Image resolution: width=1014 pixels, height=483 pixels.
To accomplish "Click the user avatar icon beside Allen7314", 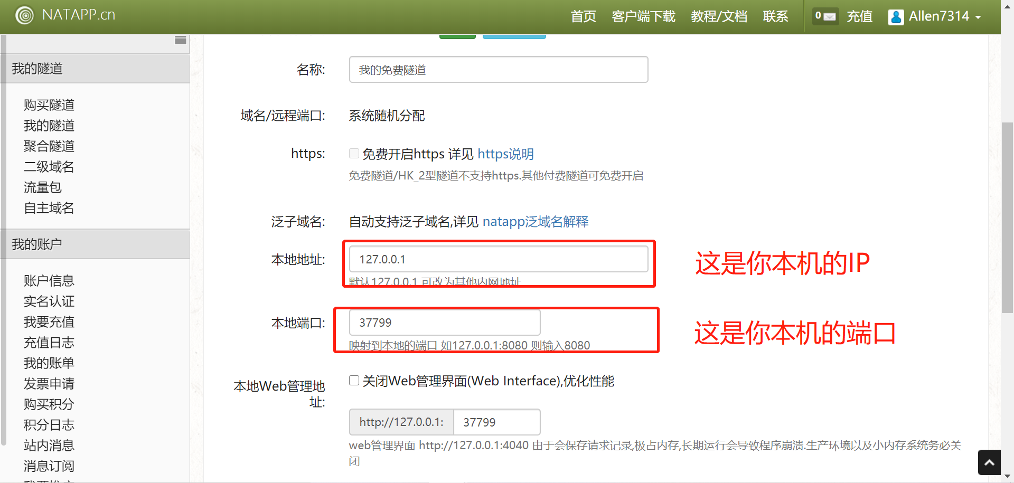I will [x=896, y=17].
